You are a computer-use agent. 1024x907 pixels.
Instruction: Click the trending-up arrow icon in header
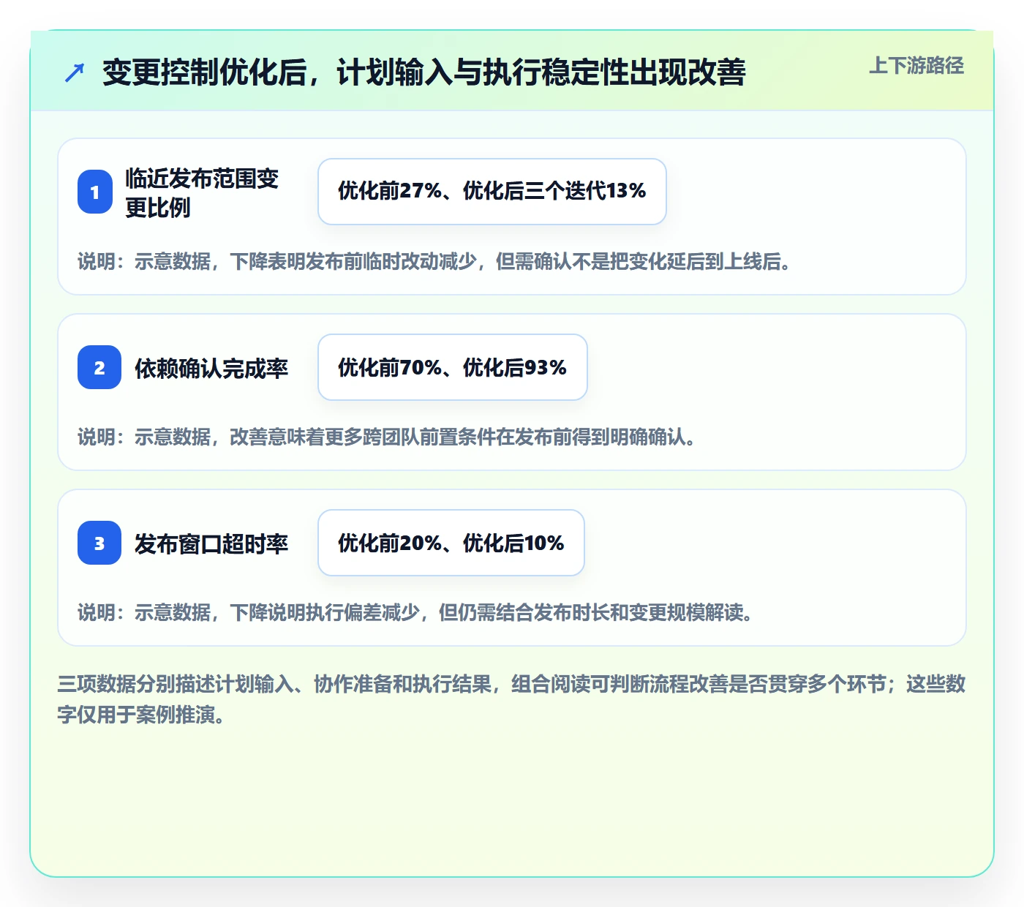[x=75, y=72]
